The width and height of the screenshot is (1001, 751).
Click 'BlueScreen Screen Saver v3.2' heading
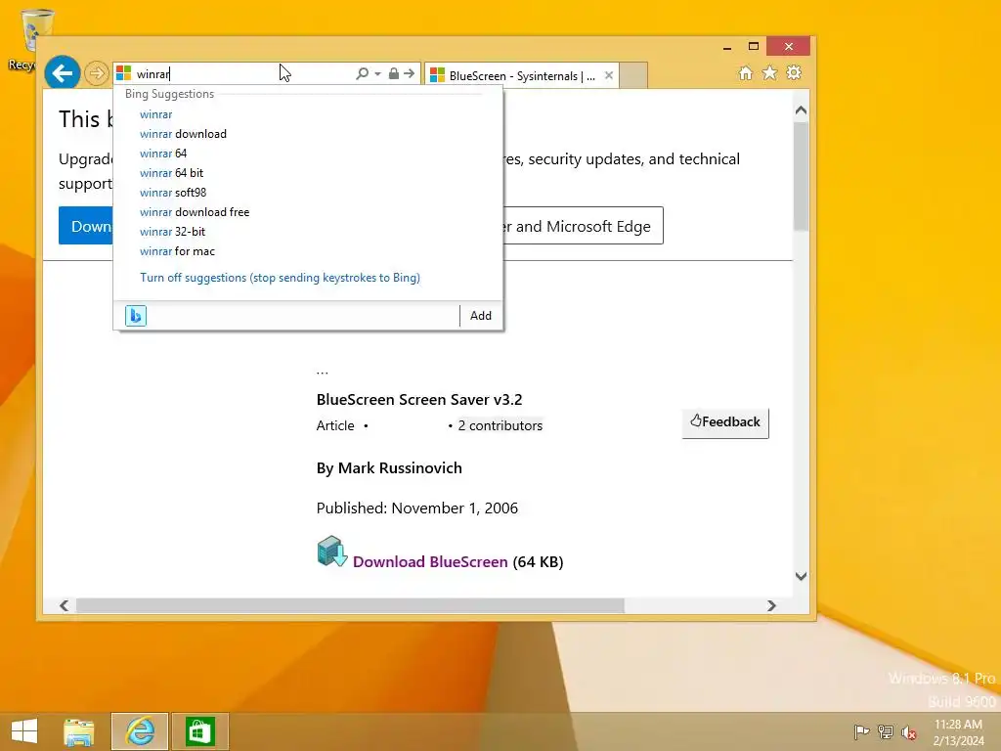pos(419,400)
